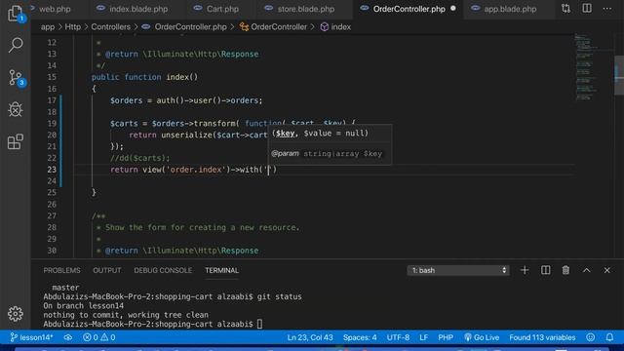
Task: Start Go Live server from status bar
Action: click(x=482, y=337)
